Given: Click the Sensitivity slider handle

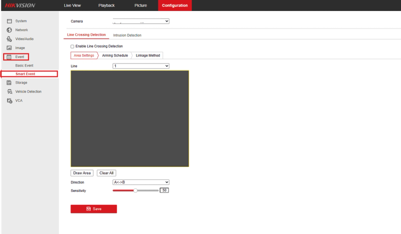Looking at the screenshot, I should (135, 190).
